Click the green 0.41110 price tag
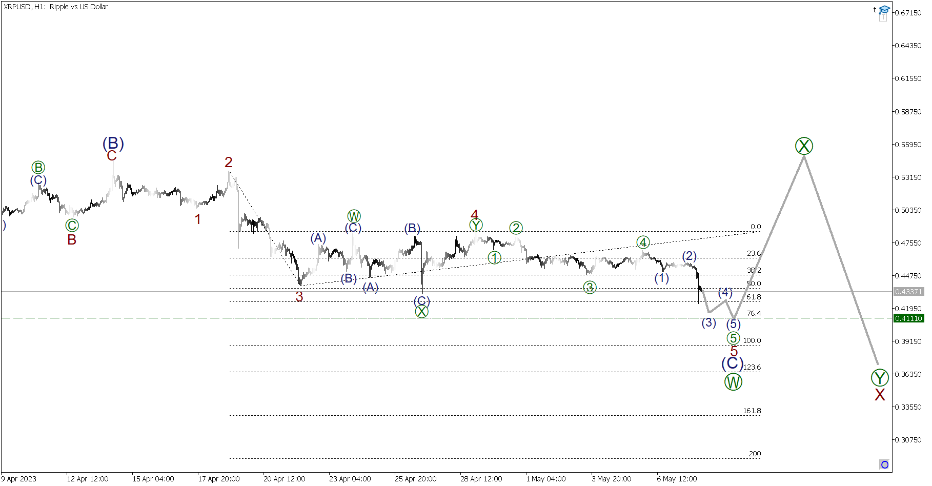This screenshot has width=932, height=486. click(908, 318)
